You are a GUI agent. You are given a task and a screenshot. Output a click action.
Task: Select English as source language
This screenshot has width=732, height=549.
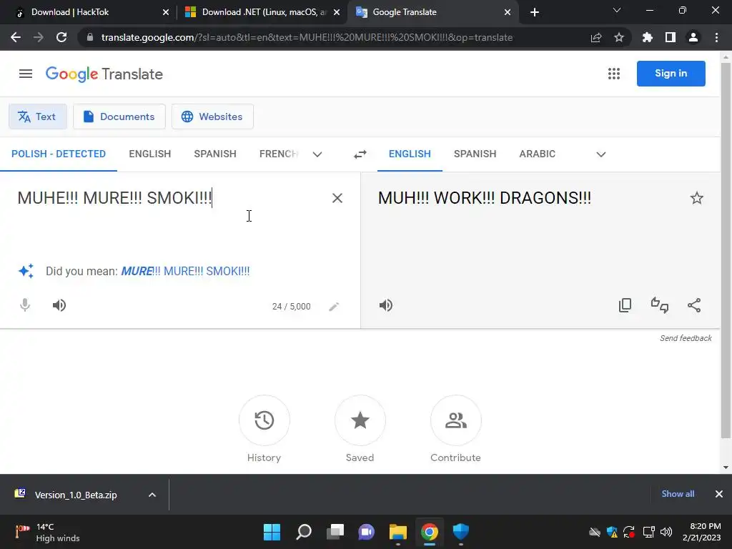click(150, 154)
